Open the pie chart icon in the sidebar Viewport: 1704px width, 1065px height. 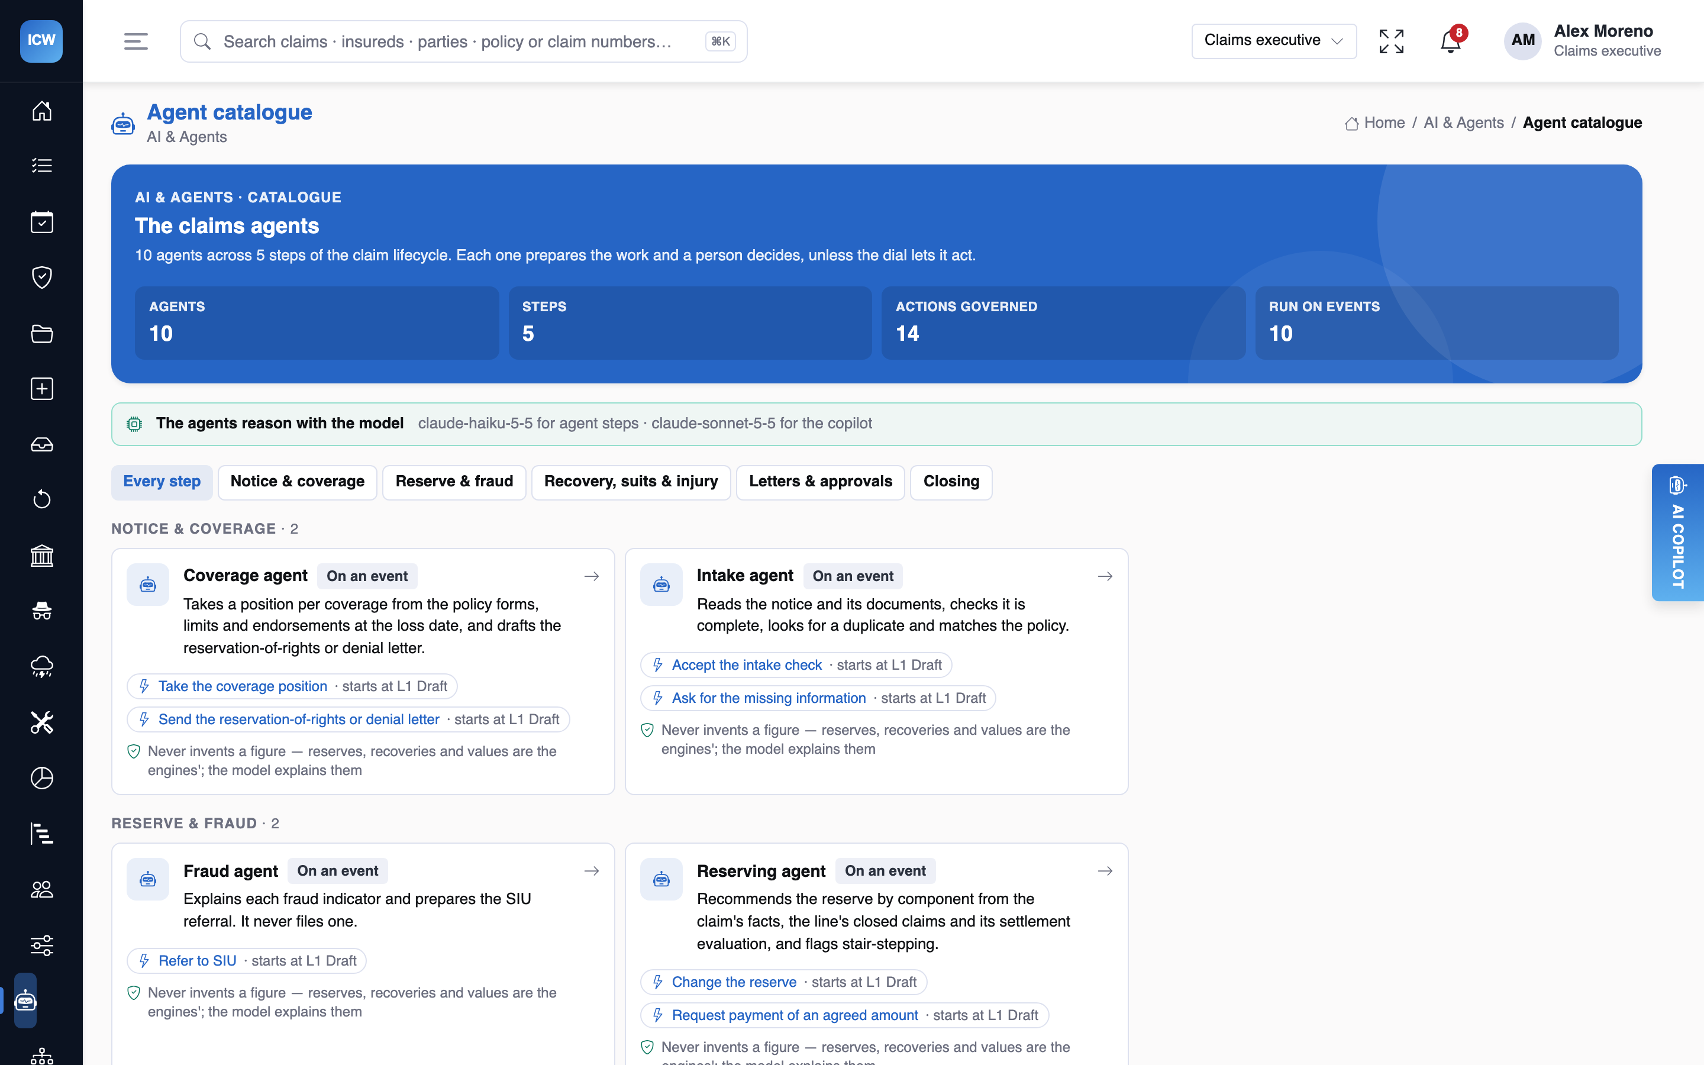tap(41, 777)
